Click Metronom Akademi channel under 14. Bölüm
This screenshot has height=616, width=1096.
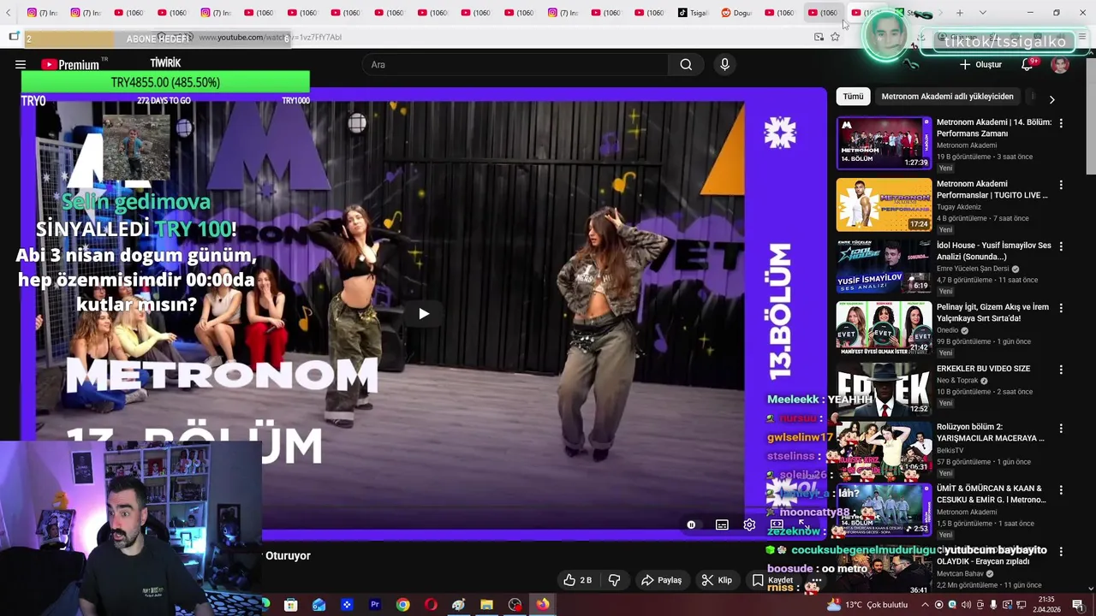[967, 145]
